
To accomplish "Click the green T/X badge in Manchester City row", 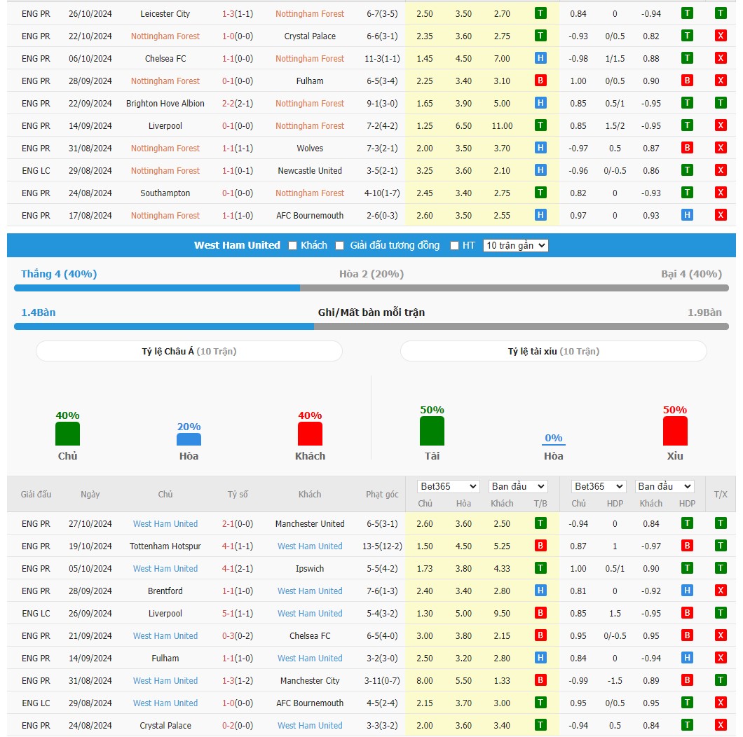I will 721,681.
